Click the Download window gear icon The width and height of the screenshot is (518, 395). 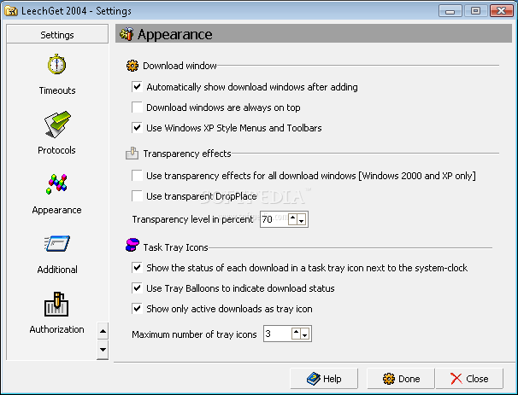click(x=132, y=66)
